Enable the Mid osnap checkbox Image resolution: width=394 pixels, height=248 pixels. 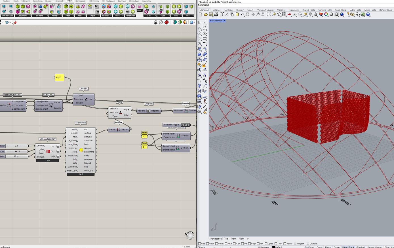click(x=226, y=243)
